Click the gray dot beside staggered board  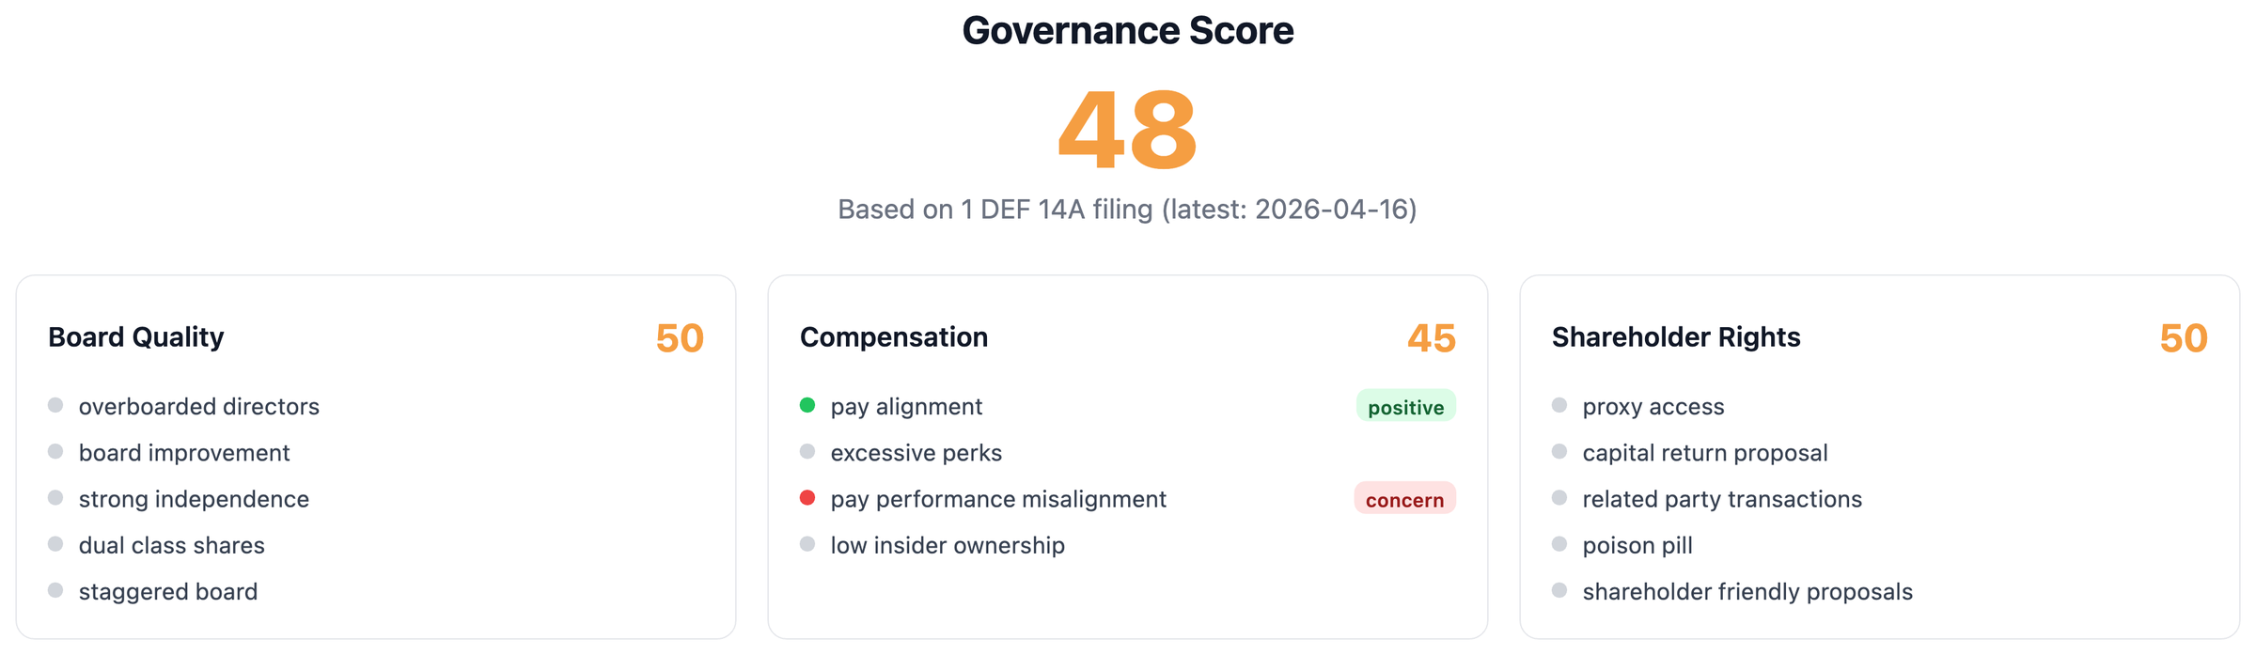point(55,590)
